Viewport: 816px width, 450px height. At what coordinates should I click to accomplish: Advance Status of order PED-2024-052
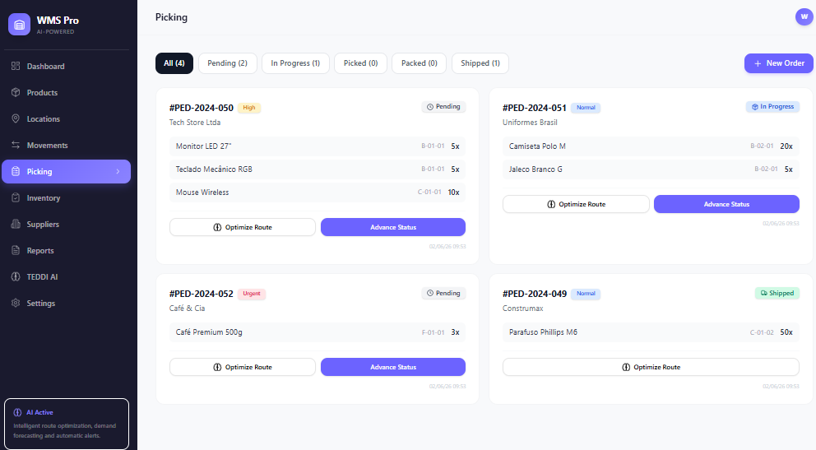click(x=393, y=367)
